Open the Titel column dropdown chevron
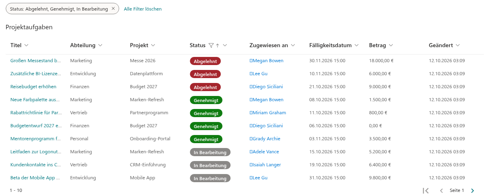This screenshot has width=488, height=196. [26, 45]
